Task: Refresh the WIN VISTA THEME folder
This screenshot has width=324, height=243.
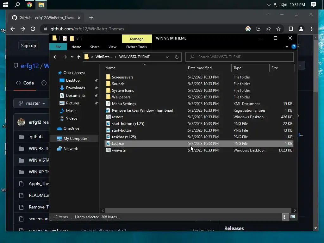Action: (x=177, y=57)
